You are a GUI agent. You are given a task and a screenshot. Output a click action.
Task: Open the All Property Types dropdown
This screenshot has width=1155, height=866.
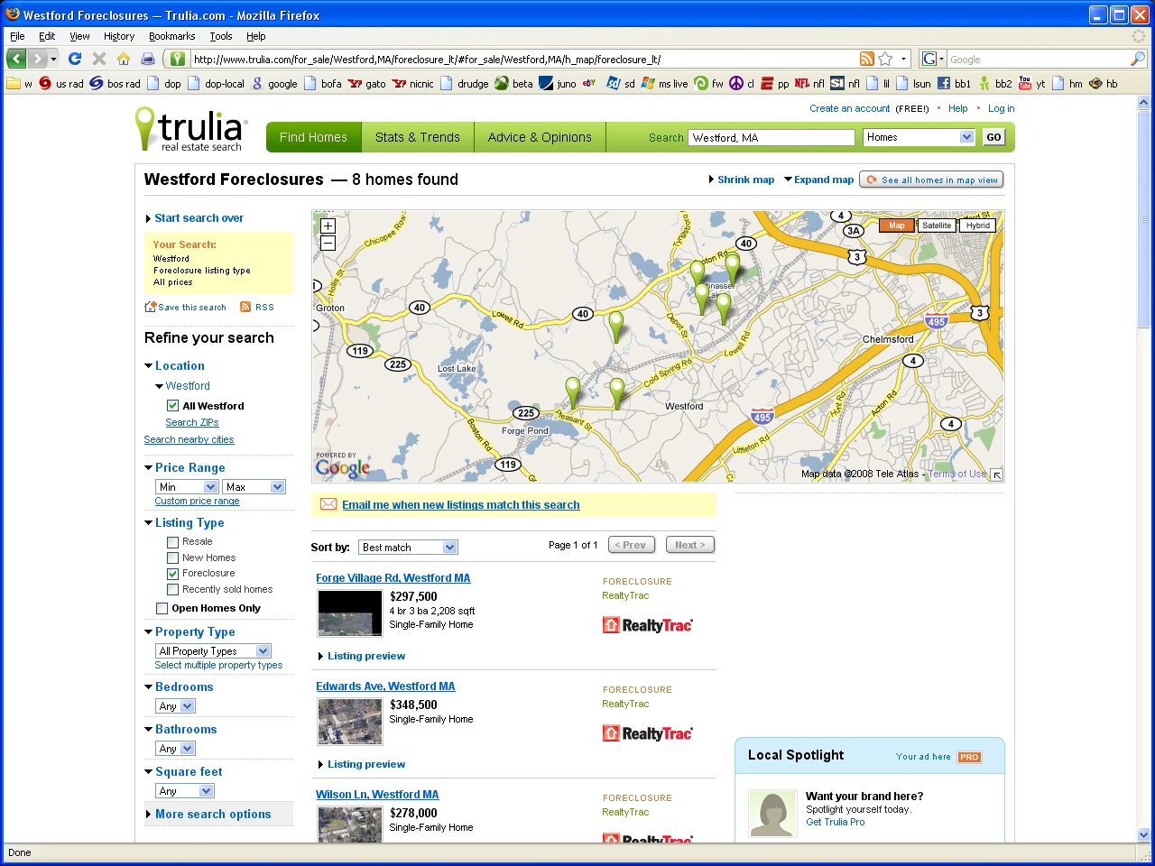click(x=214, y=651)
